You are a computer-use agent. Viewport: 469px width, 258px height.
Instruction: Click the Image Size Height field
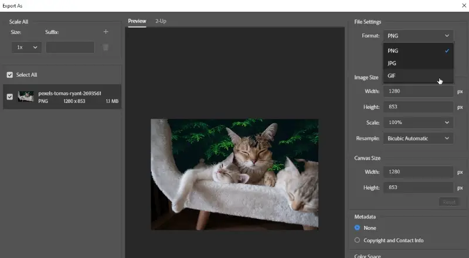coord(418,107)
